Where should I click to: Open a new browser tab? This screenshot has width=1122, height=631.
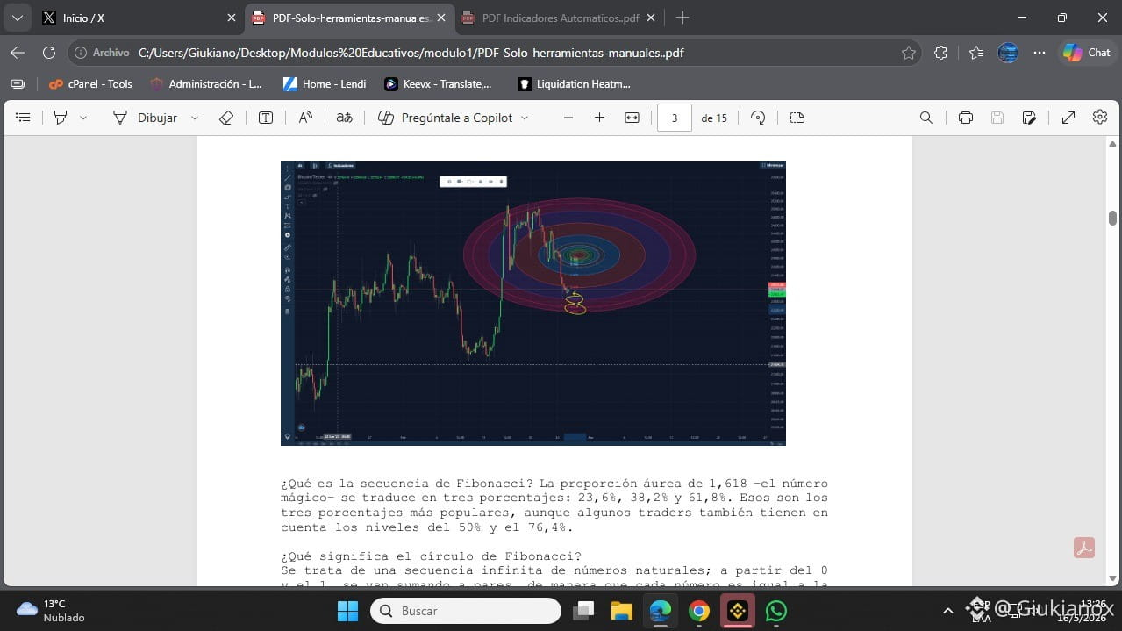click(x=682, y=18)
